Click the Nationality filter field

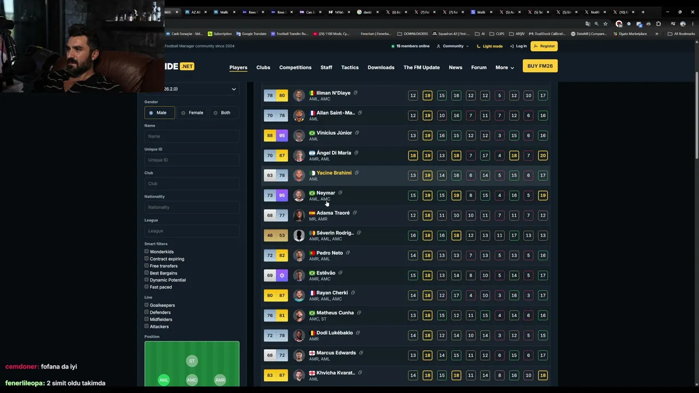[x=192, y=207]
